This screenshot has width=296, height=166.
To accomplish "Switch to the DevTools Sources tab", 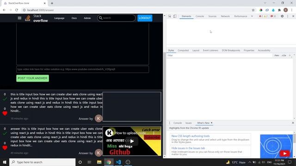I will (x=212, y=17).
